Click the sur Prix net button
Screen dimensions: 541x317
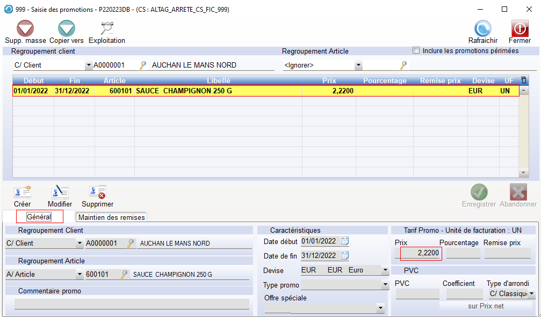[x=487, y=306]
